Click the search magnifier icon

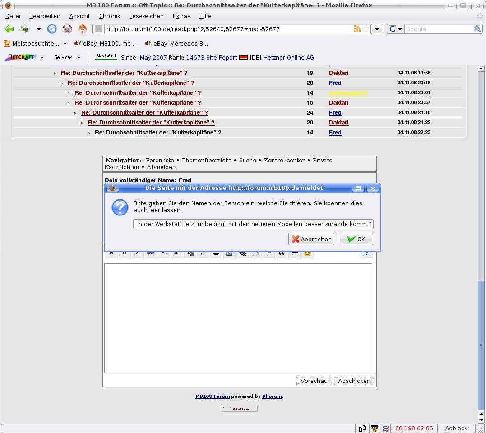tap(477, 29)
